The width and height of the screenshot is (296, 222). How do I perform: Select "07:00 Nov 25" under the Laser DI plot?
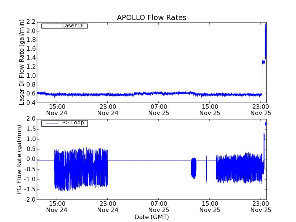pos(159,110)
